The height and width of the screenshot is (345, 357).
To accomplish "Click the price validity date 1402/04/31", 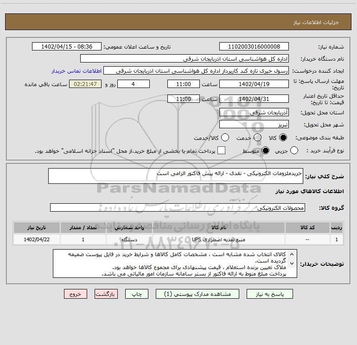I will pos(254,99).
